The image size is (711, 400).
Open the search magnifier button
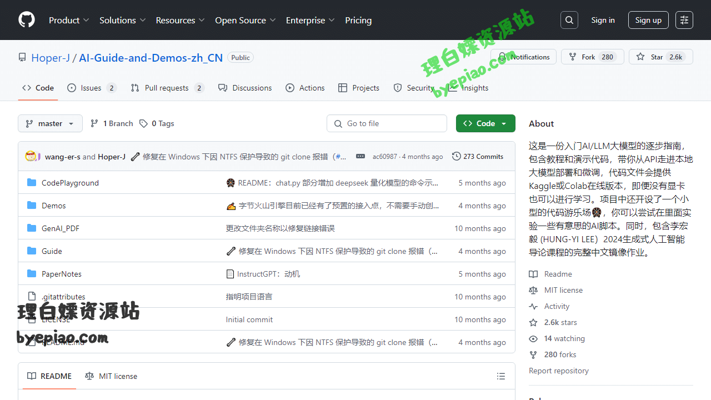pyautogui.click(x=569, y=20)
